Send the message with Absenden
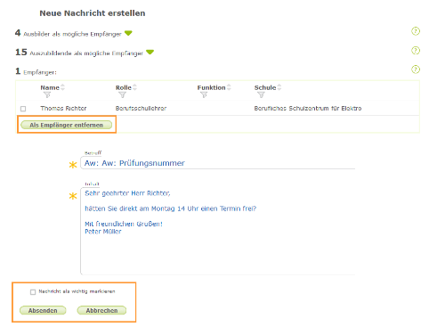Screen dimensions: 445x327 point(43,310)
